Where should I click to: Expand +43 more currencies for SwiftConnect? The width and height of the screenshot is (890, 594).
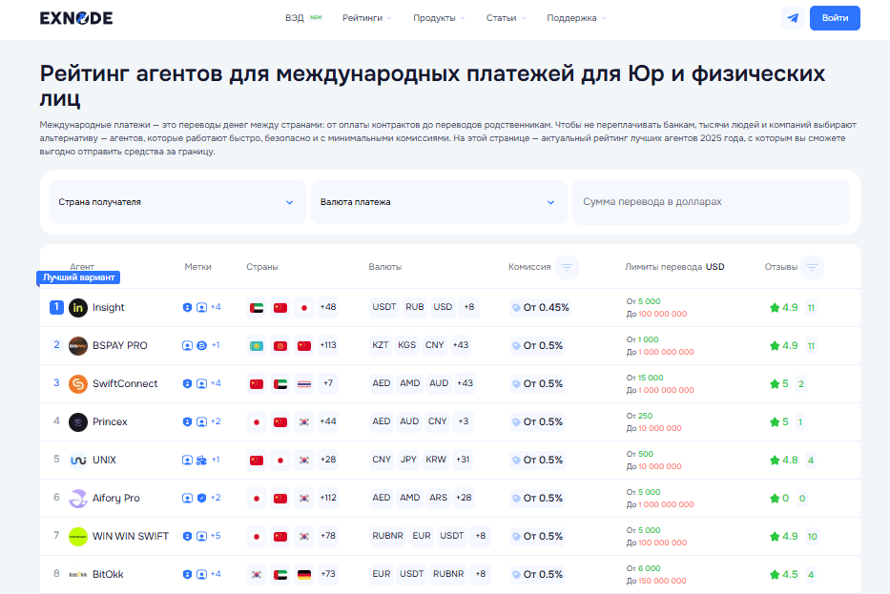pos(465,383)
